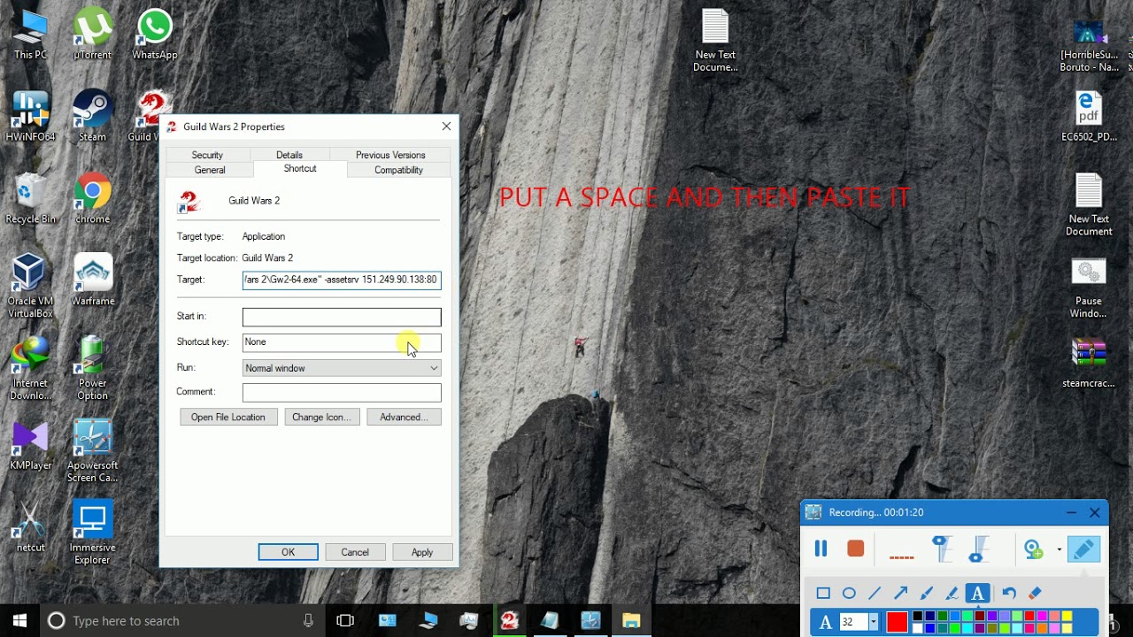Pause the screen recording

click(821, 549)
